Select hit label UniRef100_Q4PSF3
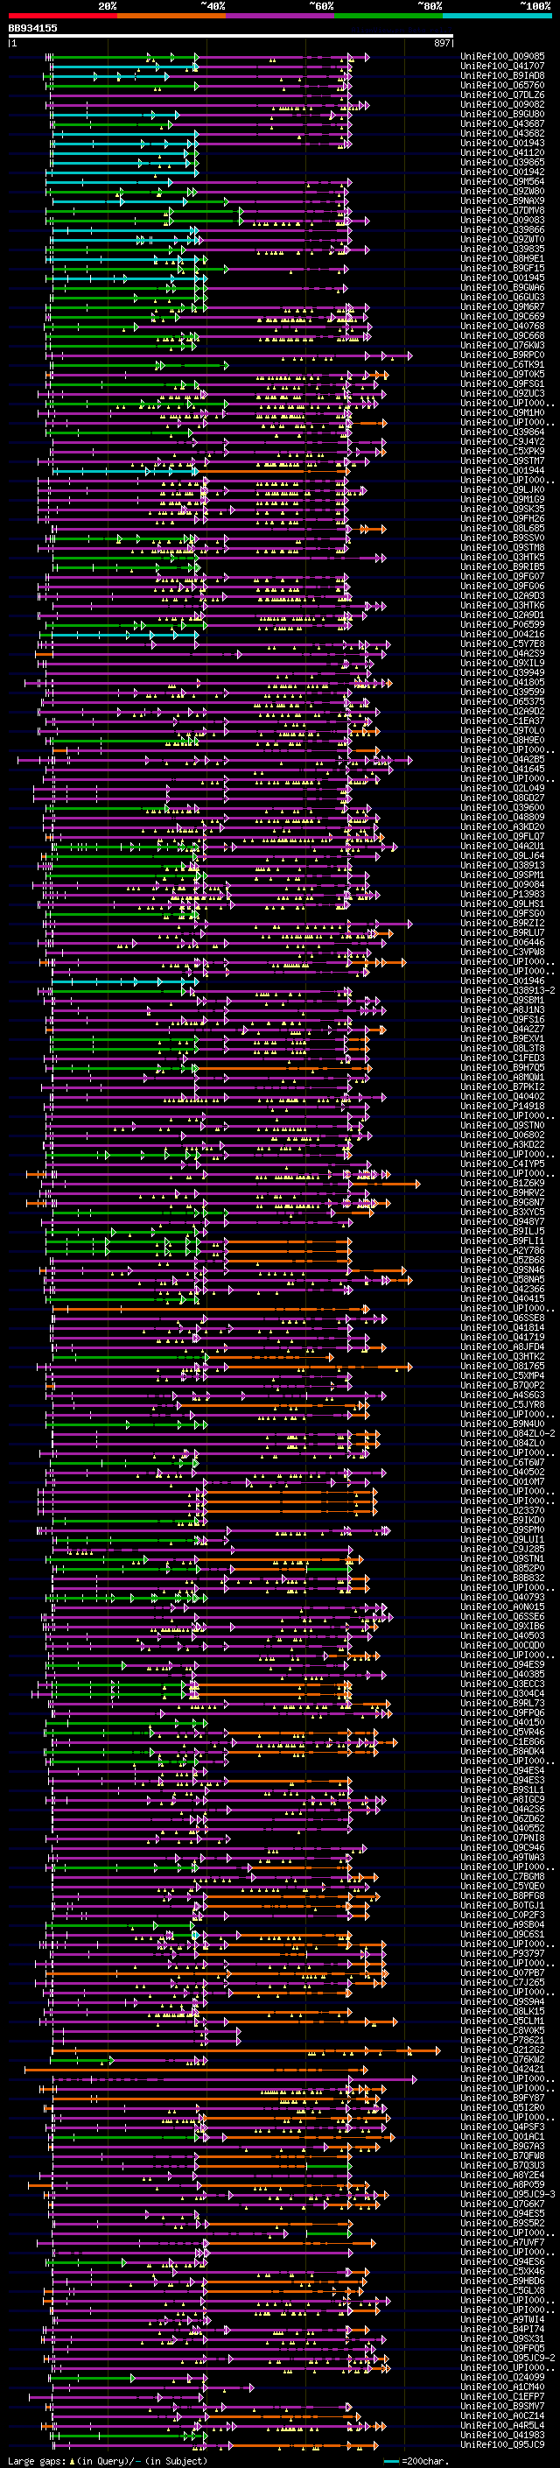Image resolution: width=560 pixels, height=2468 pixels. (x=502, y=2127)
